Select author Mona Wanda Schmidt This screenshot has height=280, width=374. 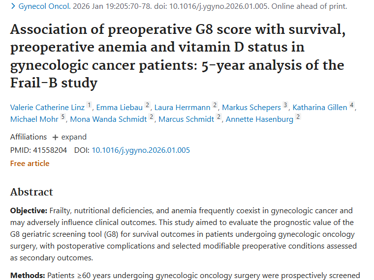109,119
